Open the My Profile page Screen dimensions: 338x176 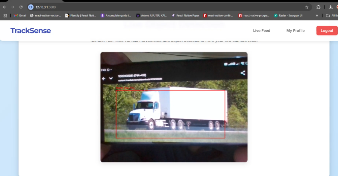pyautogui.click(x=295, y=31)
